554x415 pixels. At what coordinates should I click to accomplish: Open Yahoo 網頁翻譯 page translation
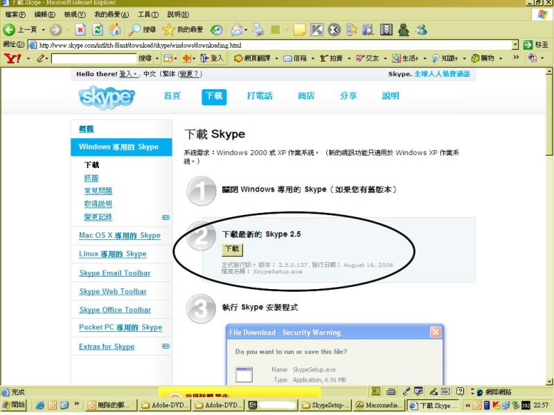[252, 58]
